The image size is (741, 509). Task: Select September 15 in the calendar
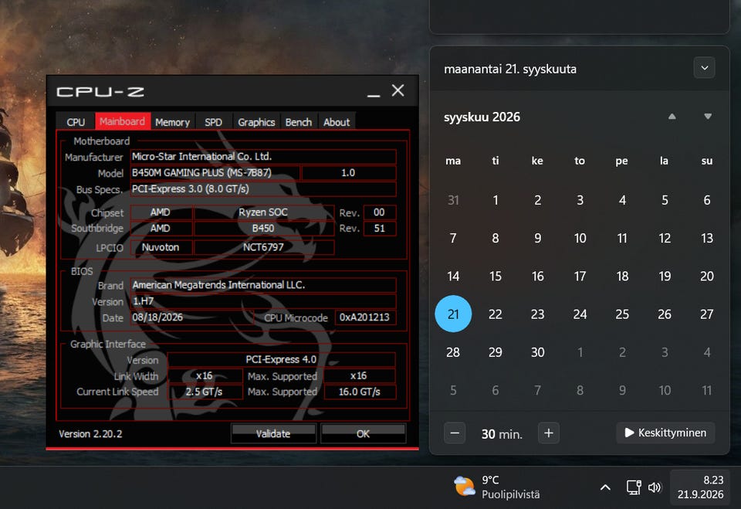coord(496,277)
